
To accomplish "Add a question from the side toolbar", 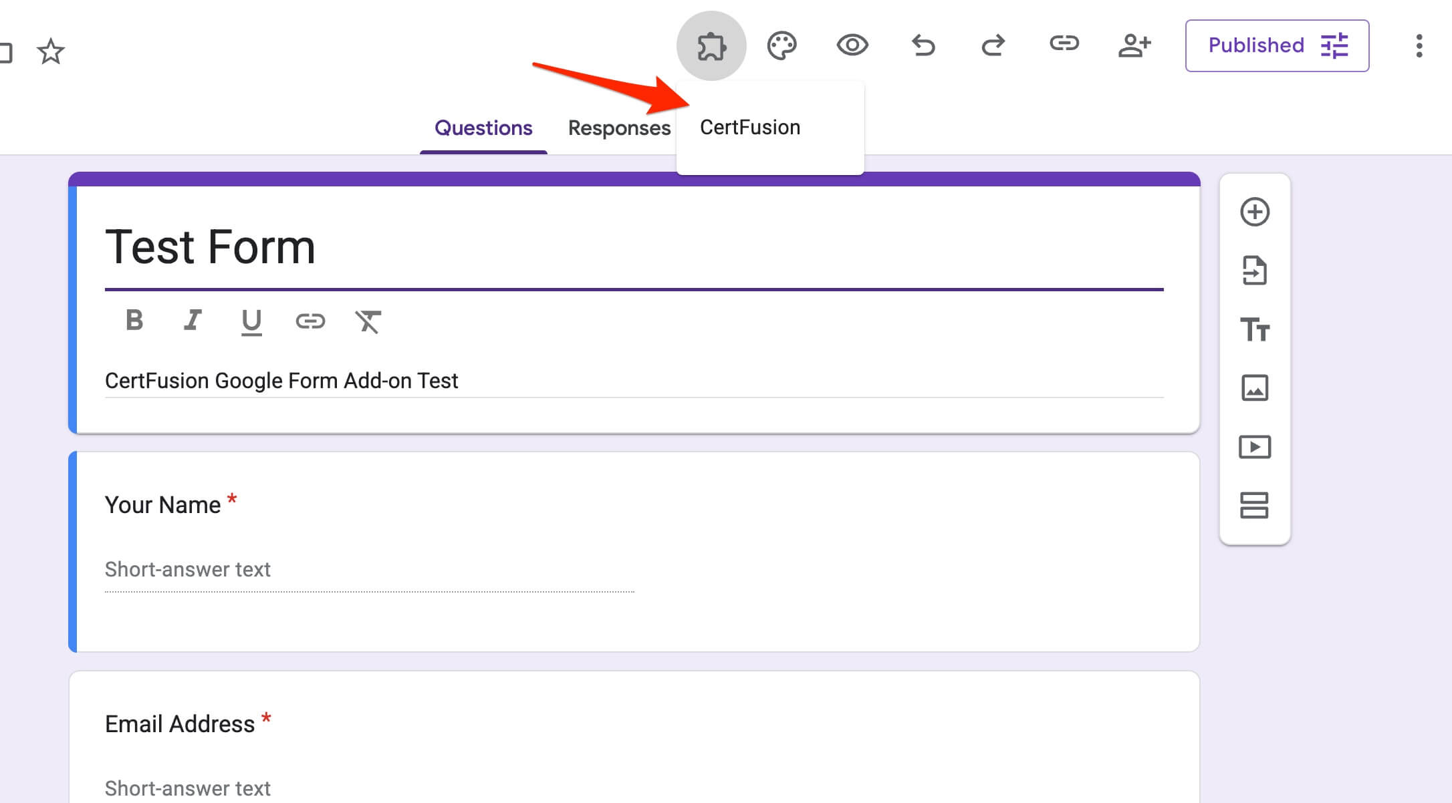I will coord(1255,212).
